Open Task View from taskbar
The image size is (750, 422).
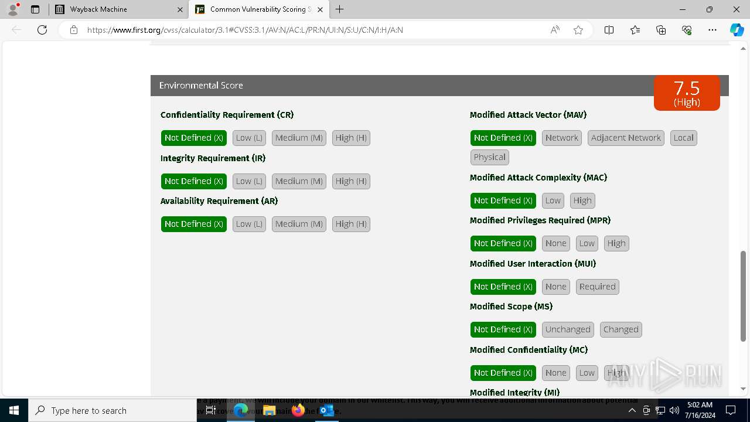click(211, 410)
